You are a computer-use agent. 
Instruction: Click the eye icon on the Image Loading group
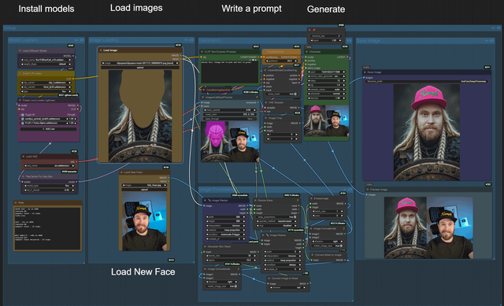tap(191, 40)
